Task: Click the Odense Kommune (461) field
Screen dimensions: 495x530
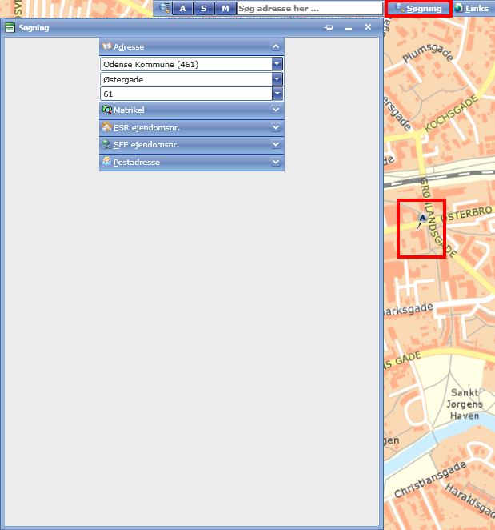Action: [x=186, y=64]
